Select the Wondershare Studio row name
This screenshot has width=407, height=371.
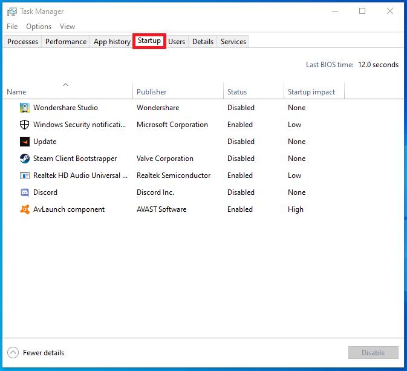(65, 108)
